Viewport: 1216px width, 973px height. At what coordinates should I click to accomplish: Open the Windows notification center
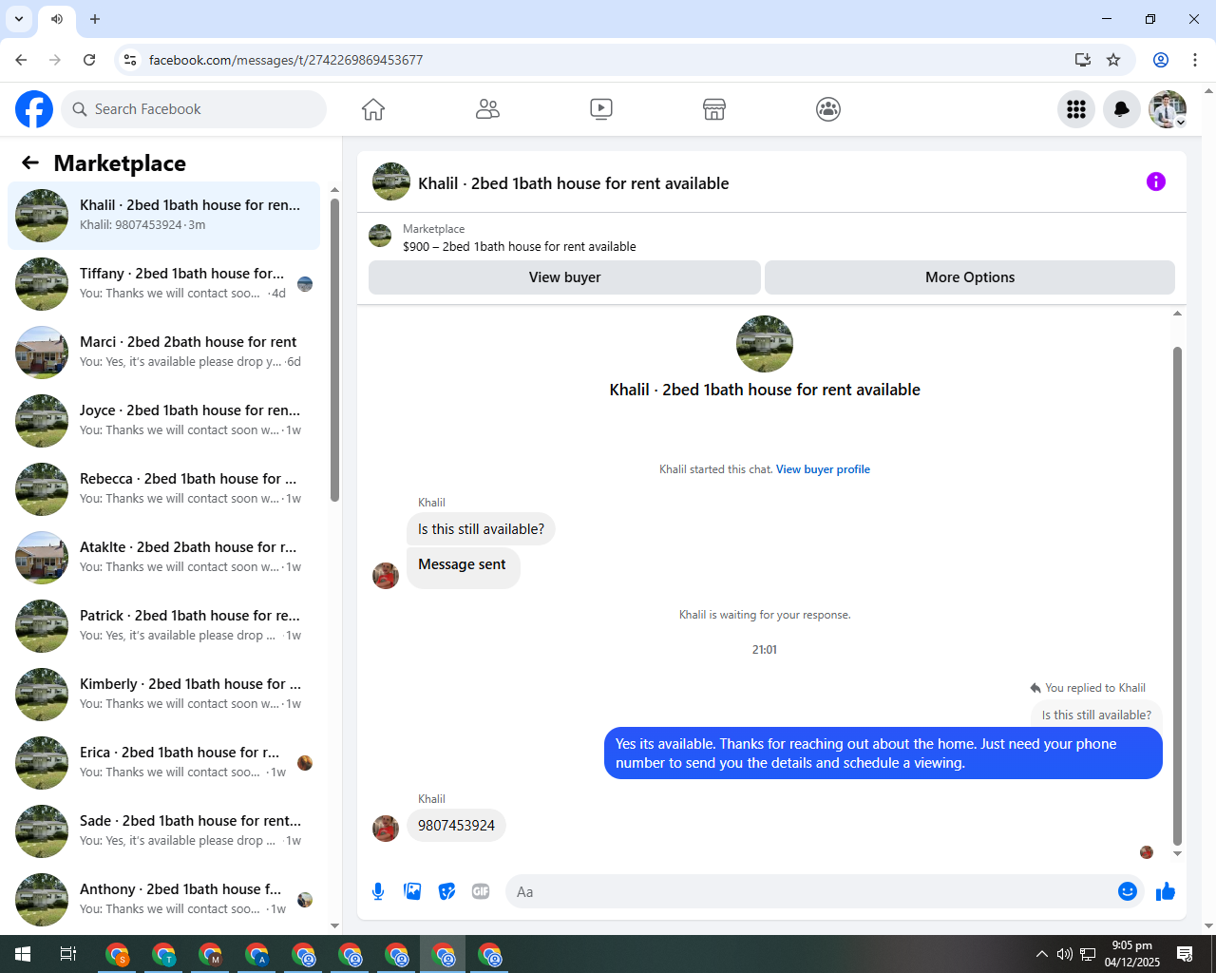1185,954
